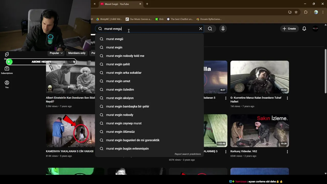Open title KAMERAYA YAKALANAN 5 CİN VAKASI
This screenshot has width=327, height=184.
pos(69,151)
